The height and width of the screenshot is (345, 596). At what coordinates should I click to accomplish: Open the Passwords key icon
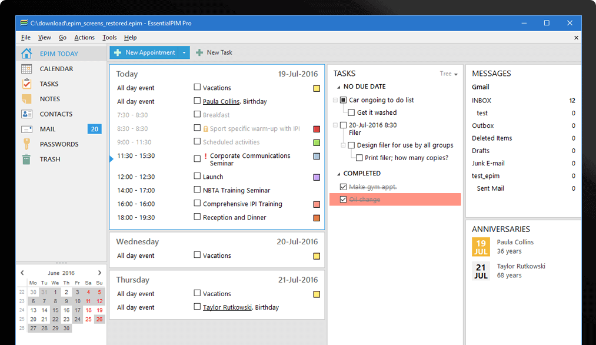[x=26, y=144]
